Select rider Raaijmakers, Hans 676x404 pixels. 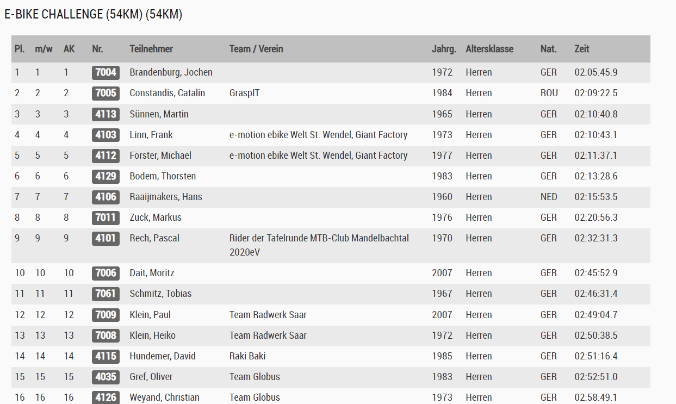point(165,197)
